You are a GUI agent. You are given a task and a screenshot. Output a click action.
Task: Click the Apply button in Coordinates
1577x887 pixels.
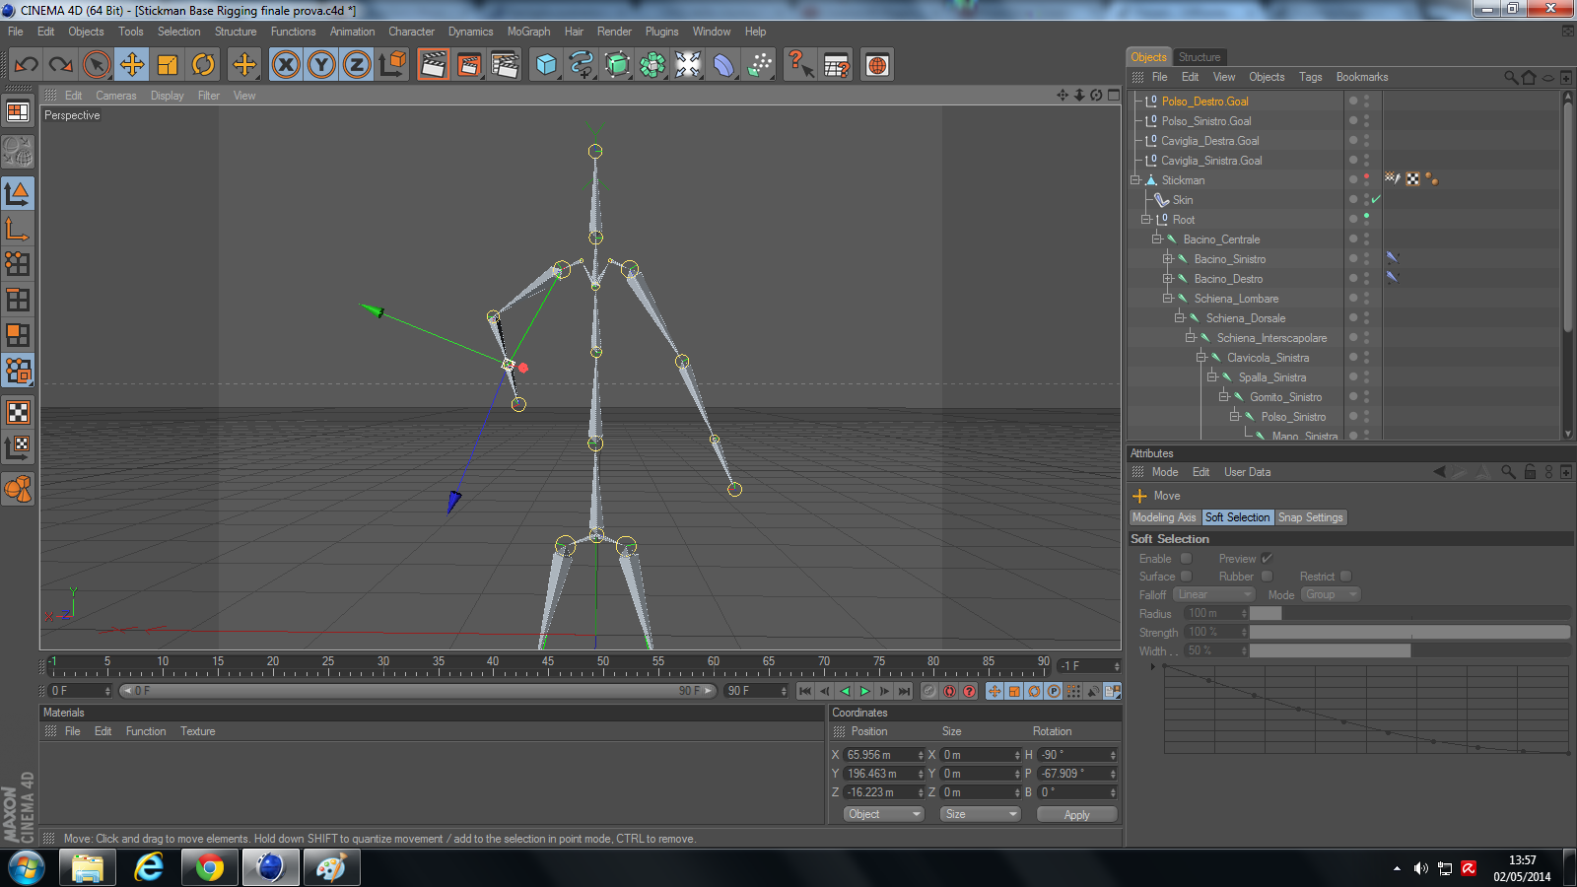1076,815
